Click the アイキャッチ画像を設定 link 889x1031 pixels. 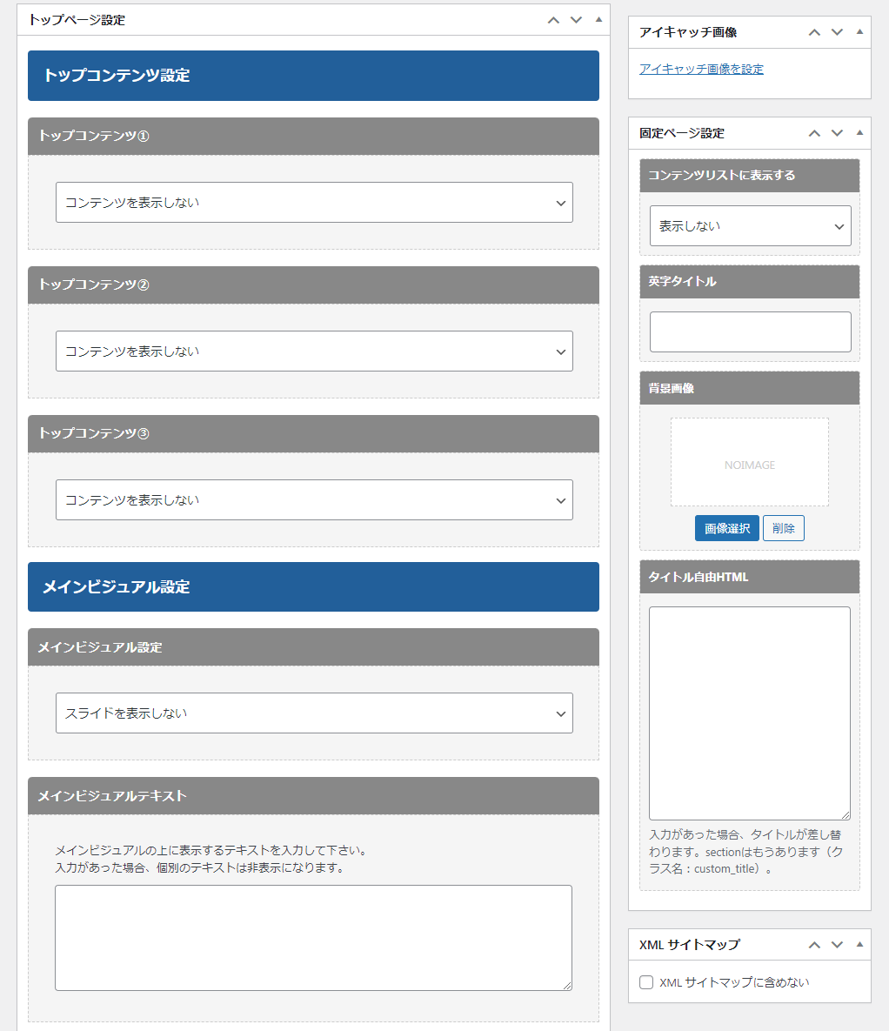coord(701,69)
